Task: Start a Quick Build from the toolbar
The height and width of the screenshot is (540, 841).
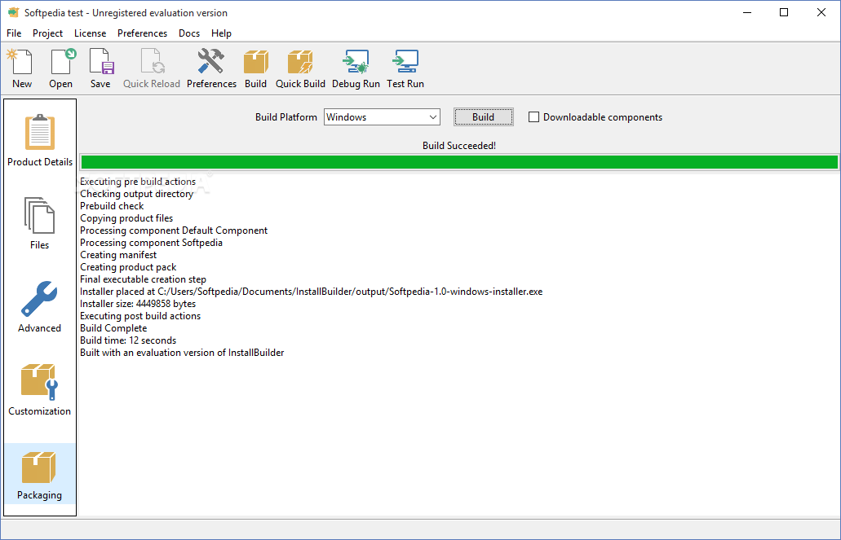Action: tap(300, 68)
